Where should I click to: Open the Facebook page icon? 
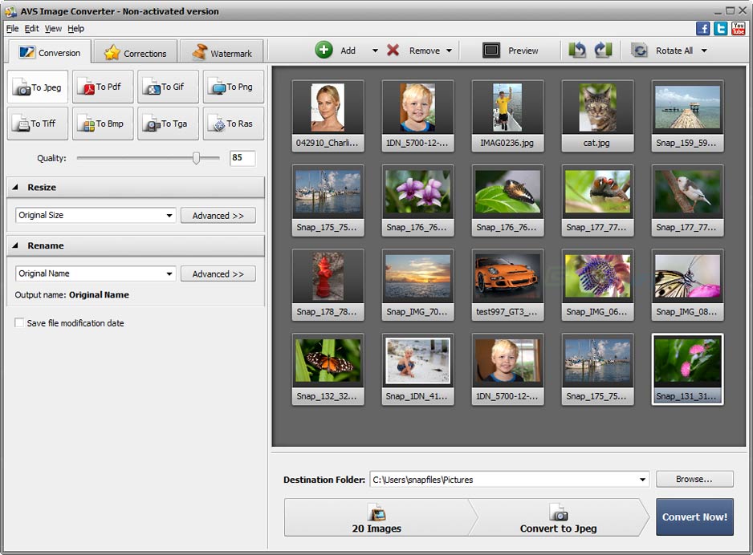tap(702, 28)
